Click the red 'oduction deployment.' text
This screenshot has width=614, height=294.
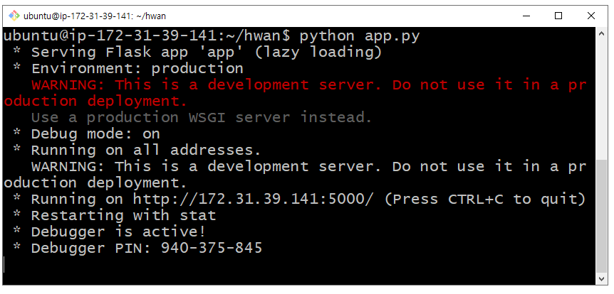(x=95, y=102)
